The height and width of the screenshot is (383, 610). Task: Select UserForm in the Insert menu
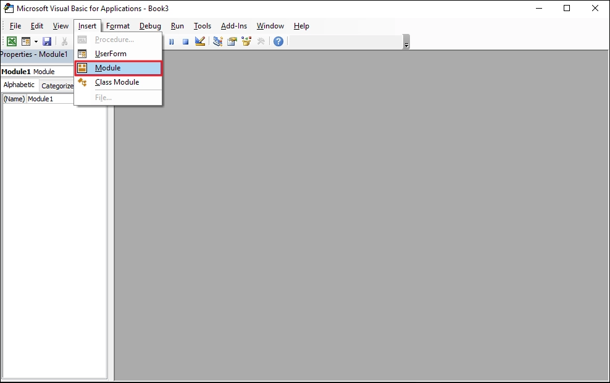tap(111, 54)
